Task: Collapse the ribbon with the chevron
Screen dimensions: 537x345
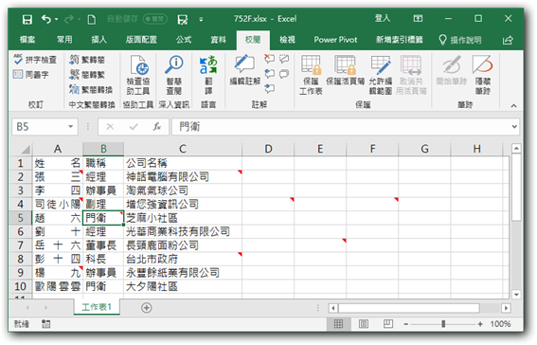Action: click(x=513, y=106)
